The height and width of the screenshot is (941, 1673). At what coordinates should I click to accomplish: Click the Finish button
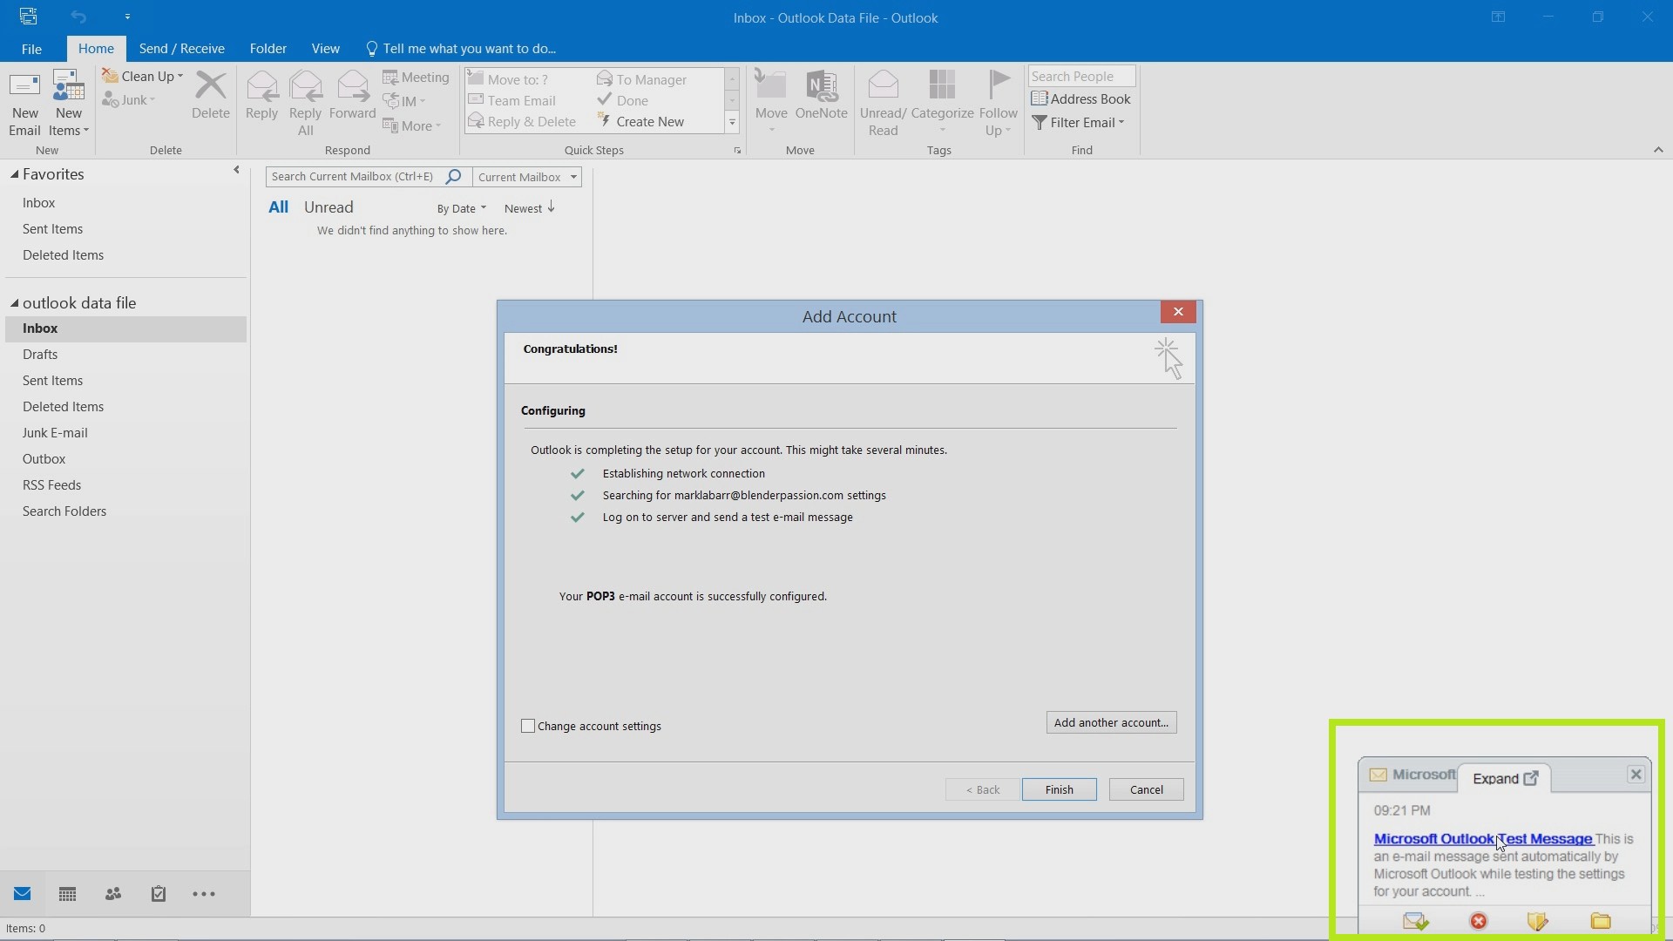click(x=1059, y=789)
